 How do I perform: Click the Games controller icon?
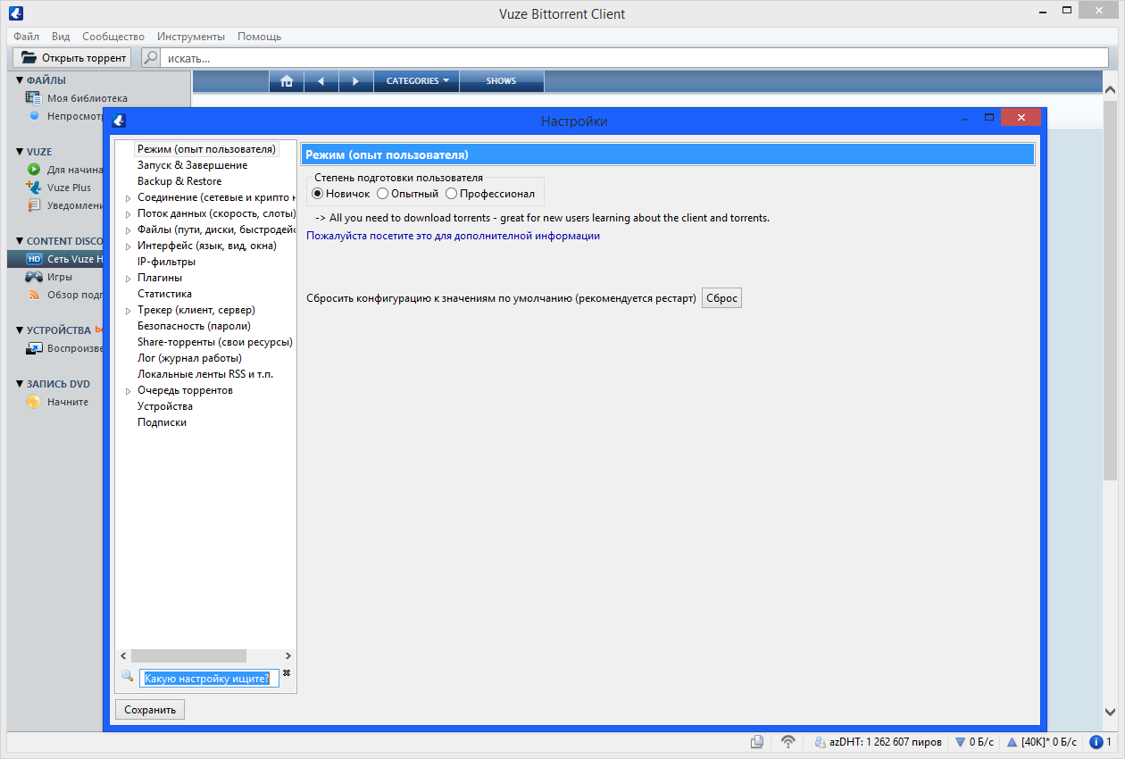34,277
